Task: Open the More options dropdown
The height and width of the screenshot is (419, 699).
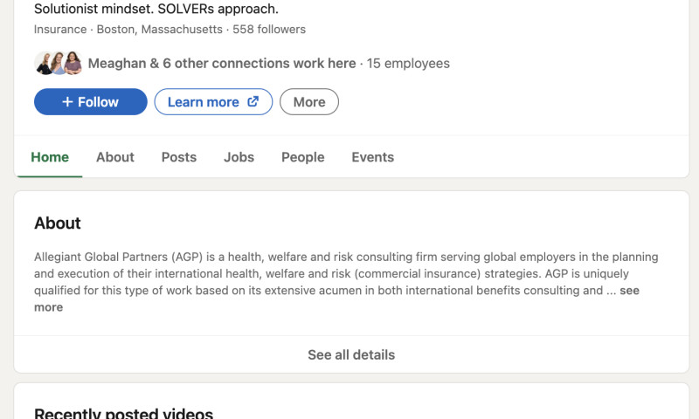Action: coord(309,102)
